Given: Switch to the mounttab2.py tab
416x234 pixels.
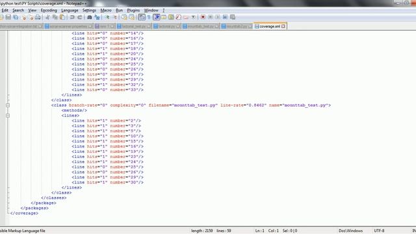Looking at the screenshot, I should 237,26.
